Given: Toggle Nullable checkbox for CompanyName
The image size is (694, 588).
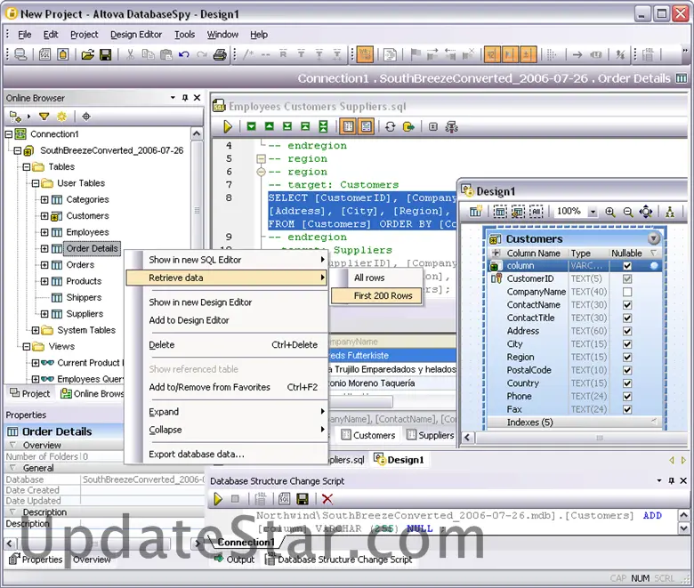Looking at the screenshot, I should click(x=627, y=292).
